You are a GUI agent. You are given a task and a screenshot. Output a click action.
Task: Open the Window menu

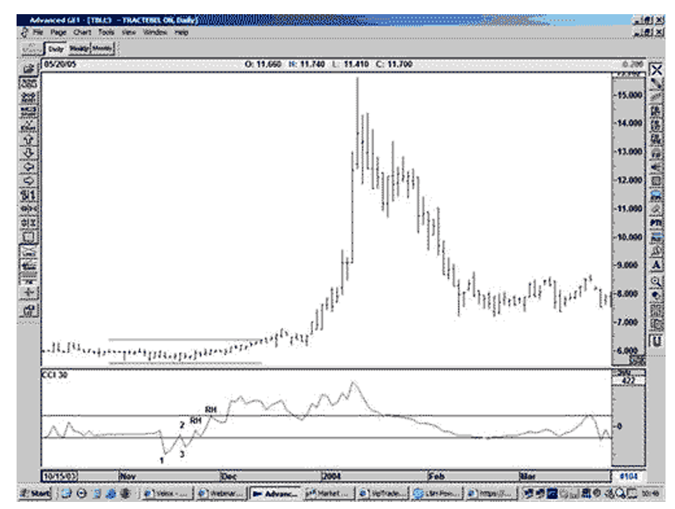[155, 32]
